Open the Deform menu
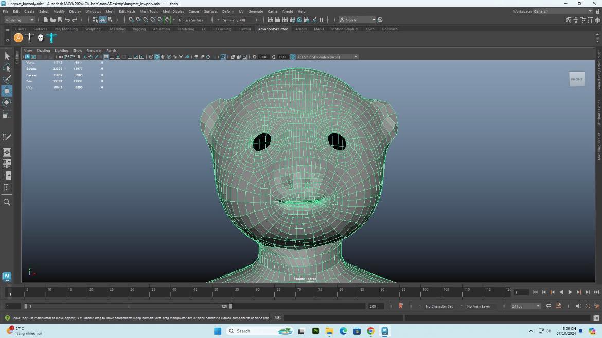 tap(228, 11)
